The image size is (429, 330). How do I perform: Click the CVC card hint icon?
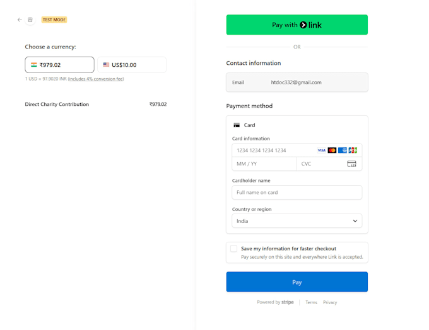point(351,164)
